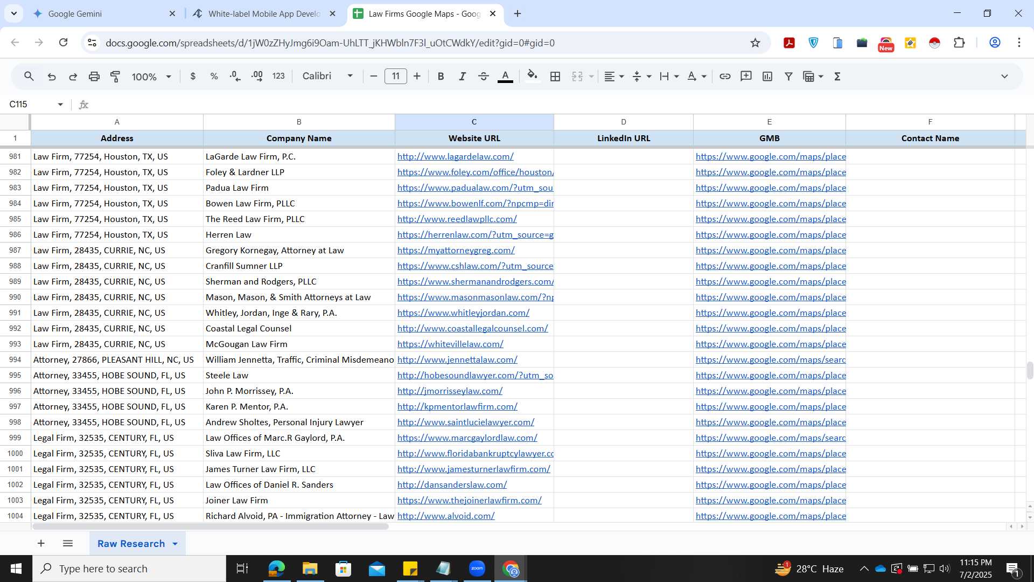1034x582 pixels.
Task: Select row 990 header
Action: pyautogui.click(x=15, y=297)
